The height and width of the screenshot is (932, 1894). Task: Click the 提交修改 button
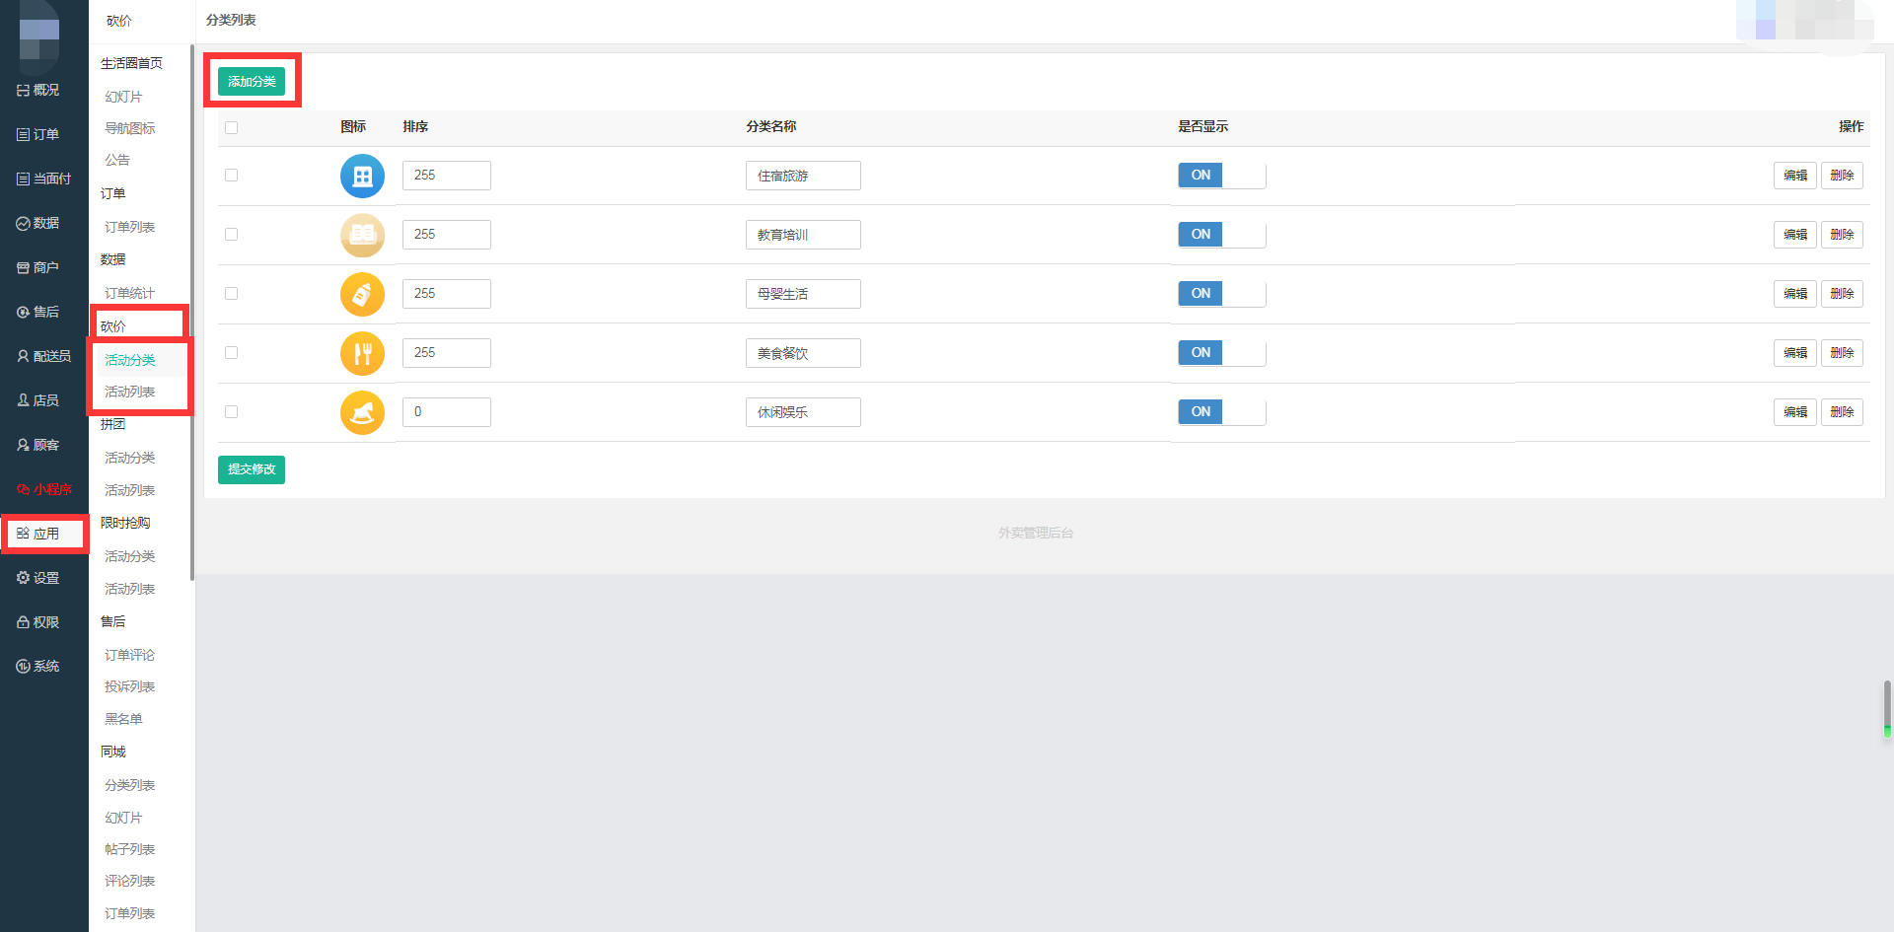(x=252, y=469)
